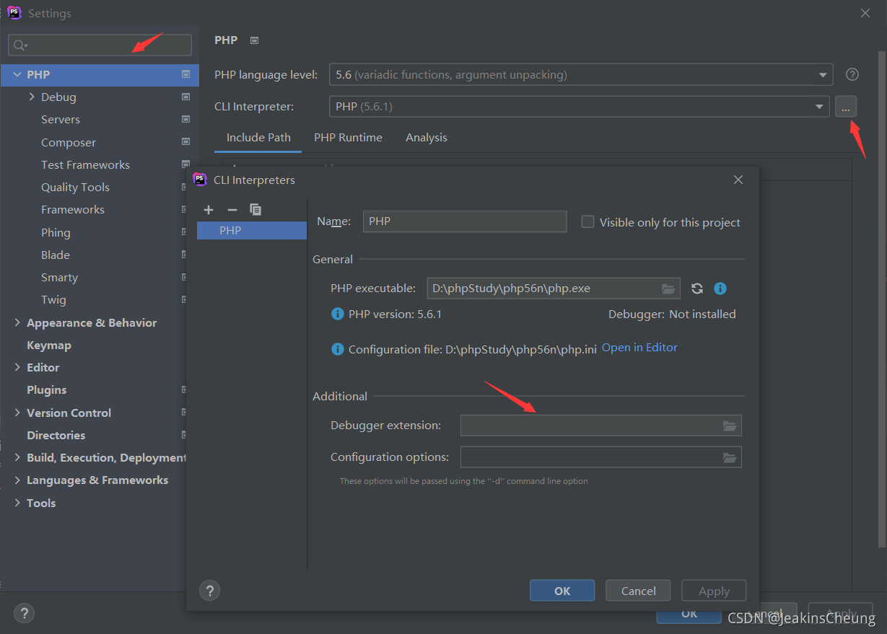
Task: Click the Settings window vertical scrollbar
Action: 881,298
